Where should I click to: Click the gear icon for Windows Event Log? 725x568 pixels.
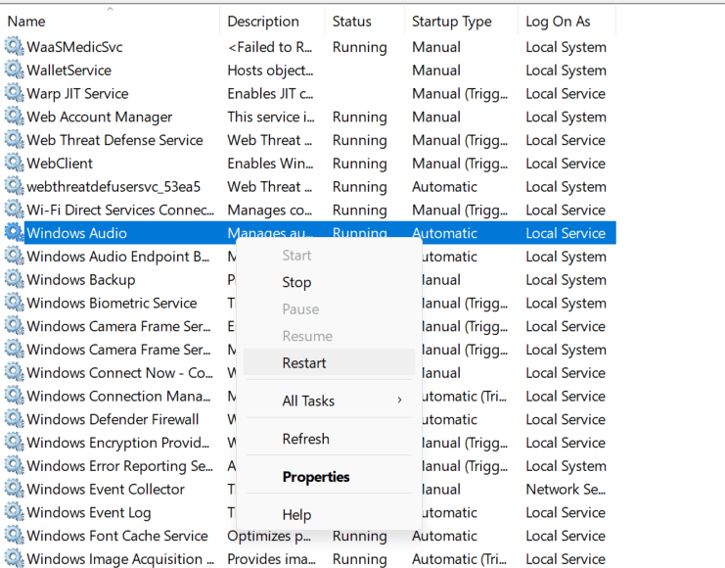click(x=15, y=512)
